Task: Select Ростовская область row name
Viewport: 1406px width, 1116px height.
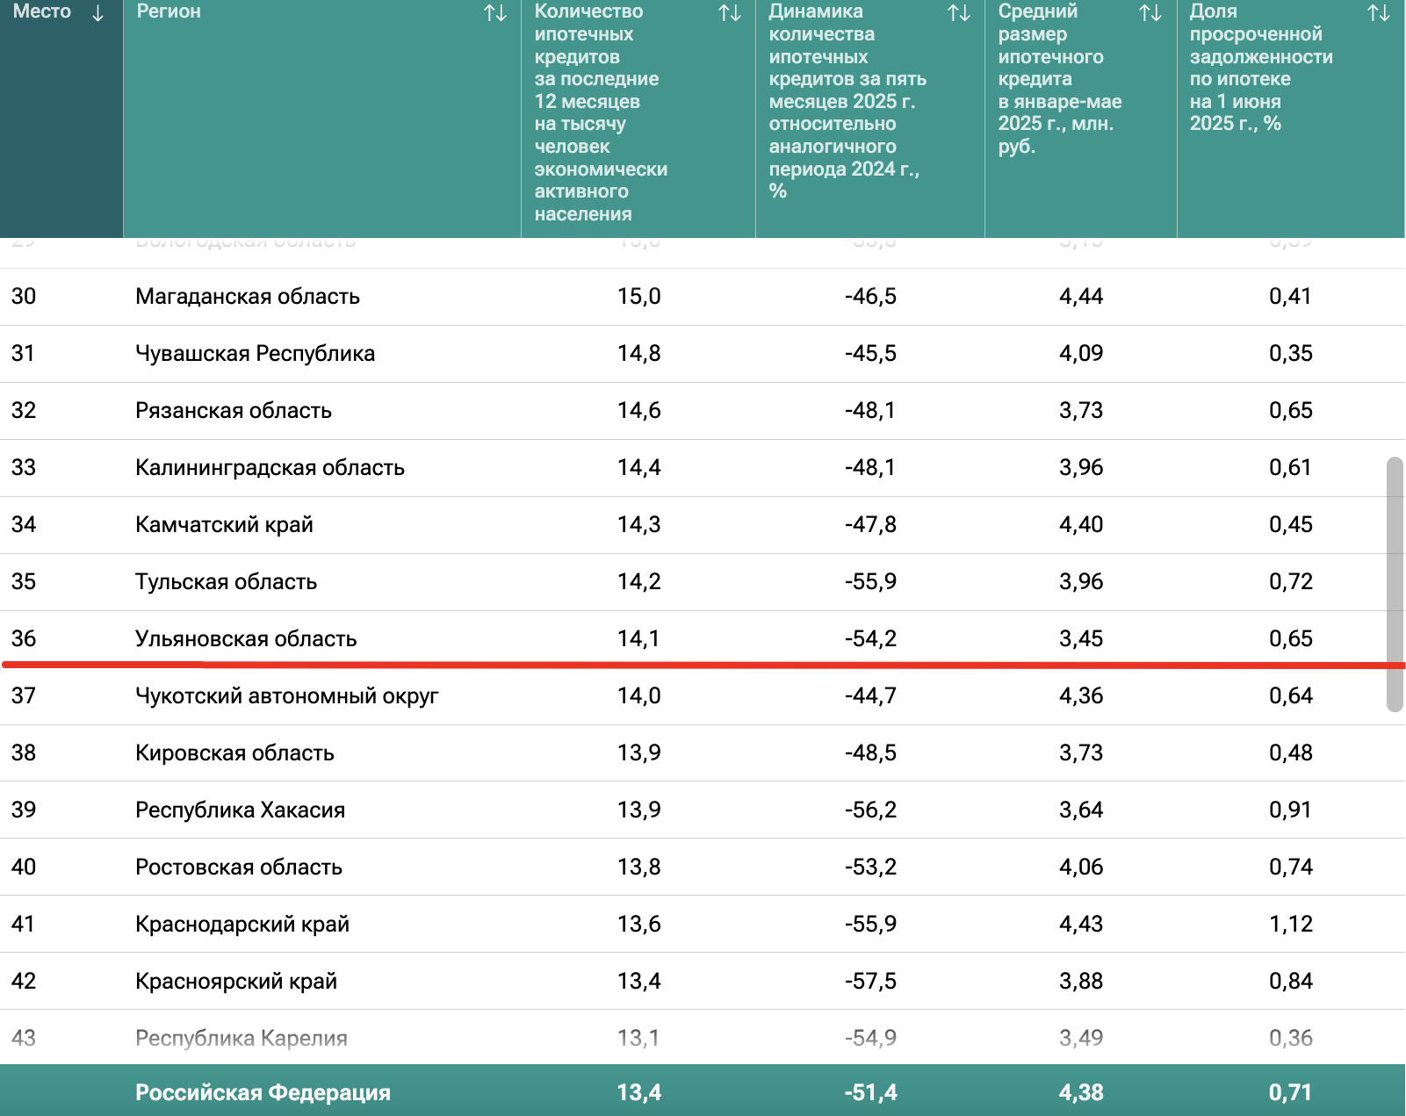Action: click(x=239, y=868)
